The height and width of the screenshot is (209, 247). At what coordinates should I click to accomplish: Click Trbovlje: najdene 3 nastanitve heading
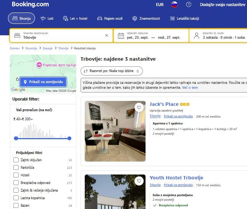pyautogui.click(x=118, y=59)
